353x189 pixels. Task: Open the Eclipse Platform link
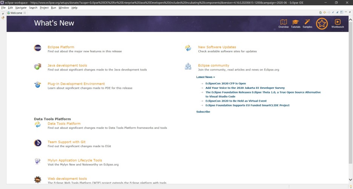(61, 47)
